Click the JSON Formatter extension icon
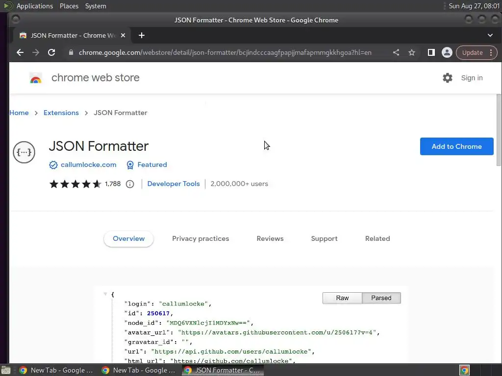This screenshot has width=502, height=376. (24, 152)
